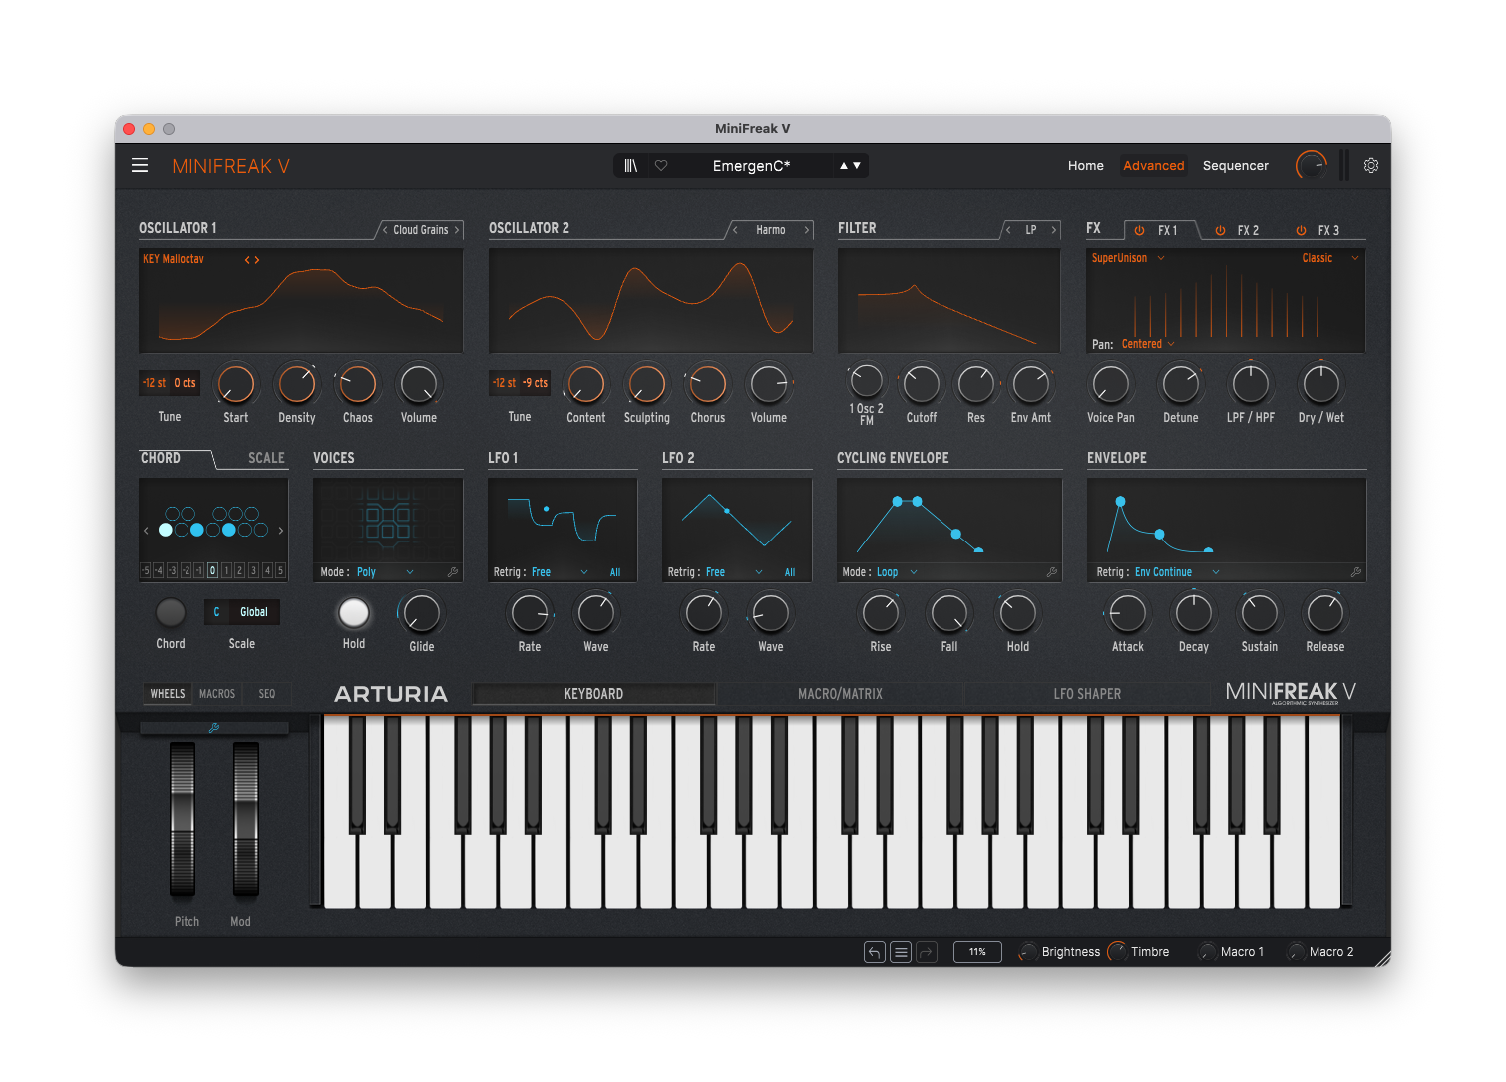
Task: Open Envelope Retrig Env Continue dropdown
Action: tap(1177, 572)
